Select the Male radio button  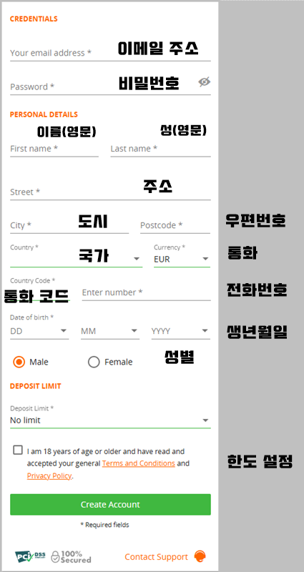(x=19, y=362)
